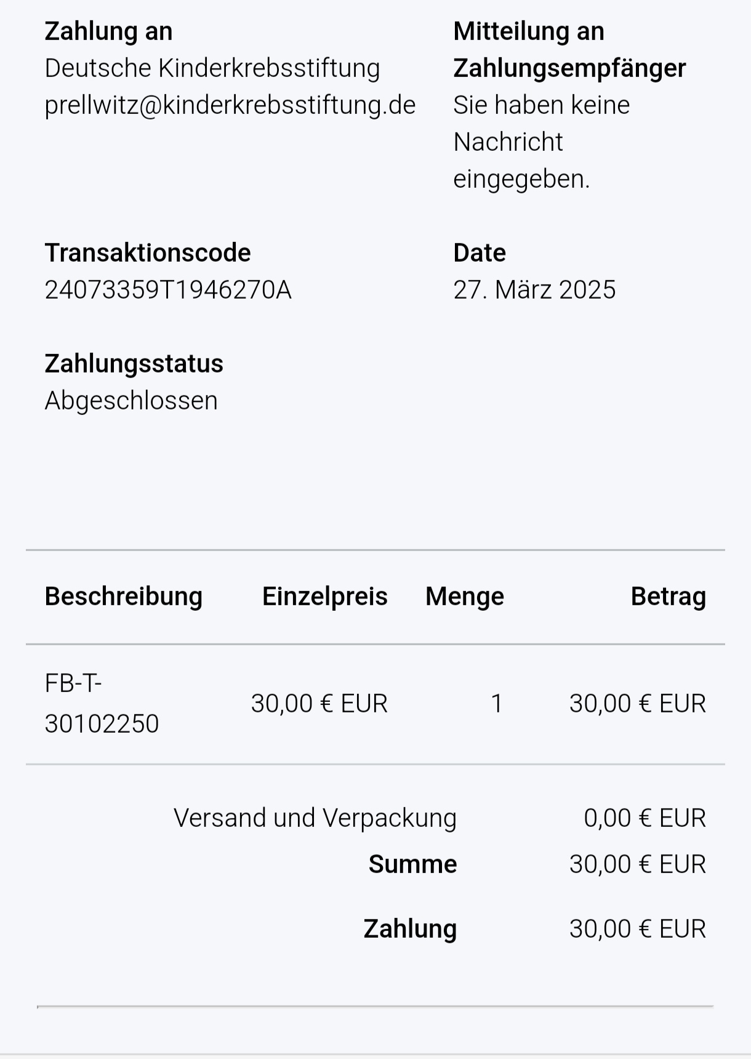Viewport: 751px width, 1059px height.
Task: Click the amount next to the Zahlung label
Action: (637, 929)
